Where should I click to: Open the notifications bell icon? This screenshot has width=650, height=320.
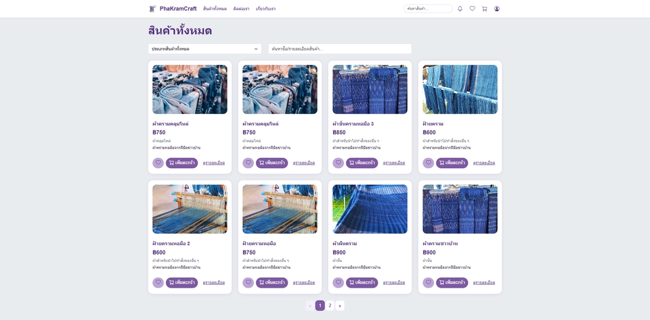460,9
